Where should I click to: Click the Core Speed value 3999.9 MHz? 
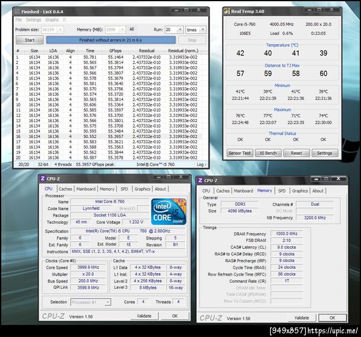(88, 267)
